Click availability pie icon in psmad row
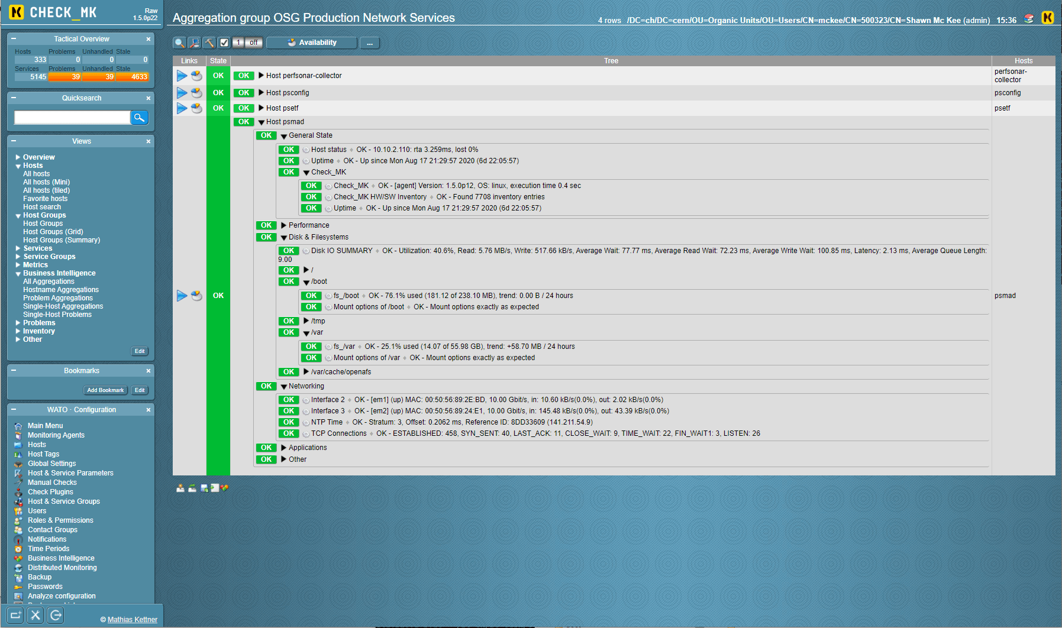Screen dimensions: 1062x628 tap(197, 296)
